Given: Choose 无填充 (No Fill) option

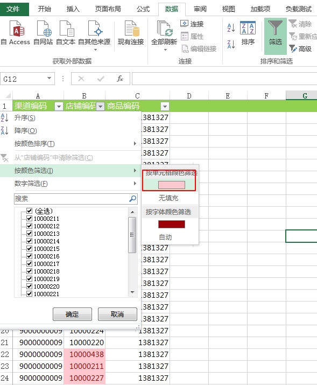Looking at the screenshot, I should pos(168,198).
